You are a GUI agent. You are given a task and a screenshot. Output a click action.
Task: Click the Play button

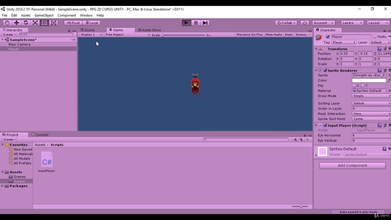tap(186, 23)
